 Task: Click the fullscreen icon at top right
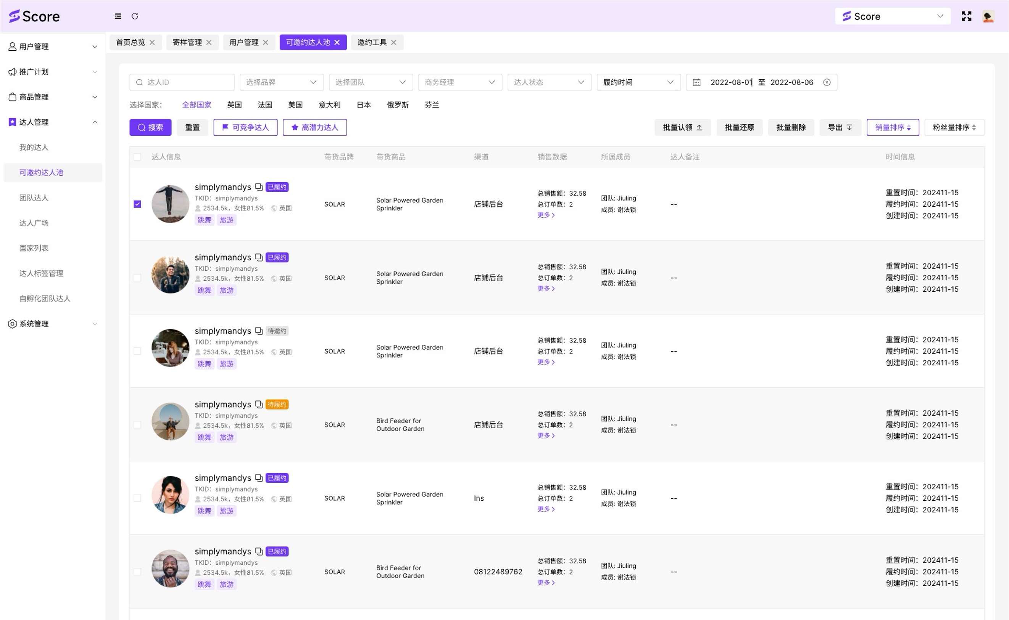[x=967, y=16]
